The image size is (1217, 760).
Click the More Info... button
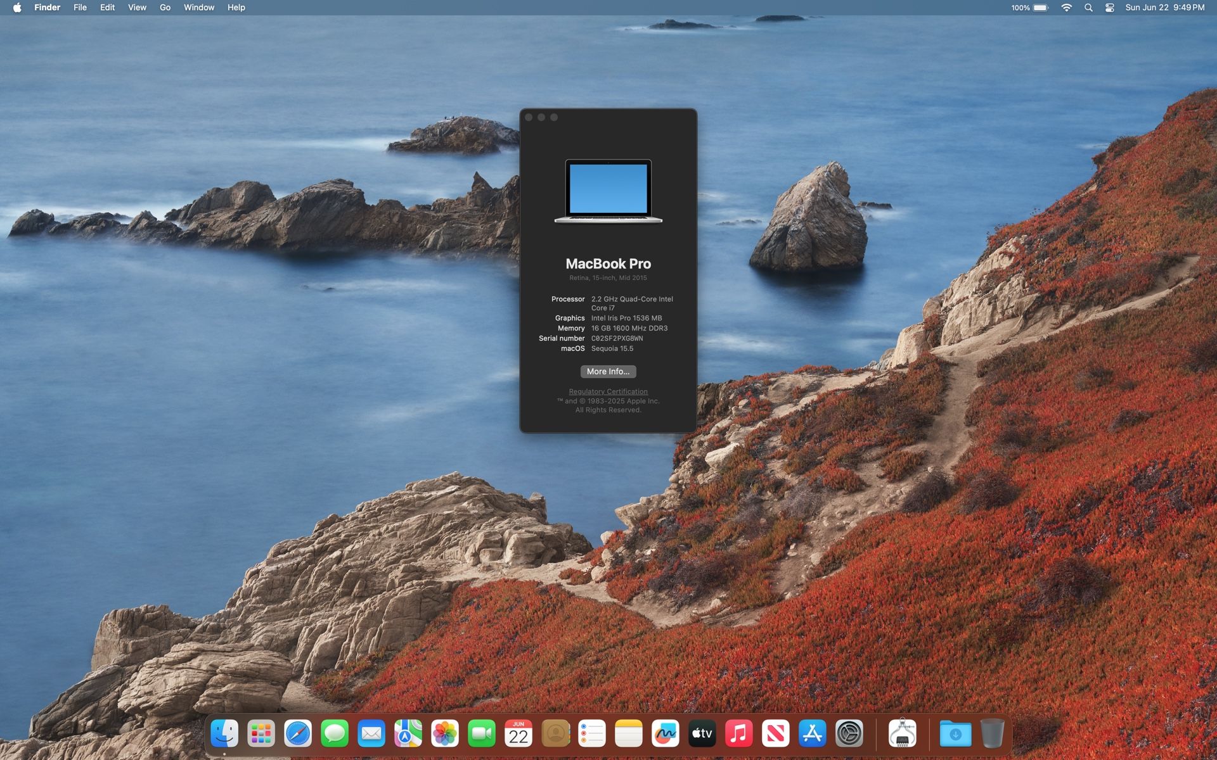pos(608,372)
